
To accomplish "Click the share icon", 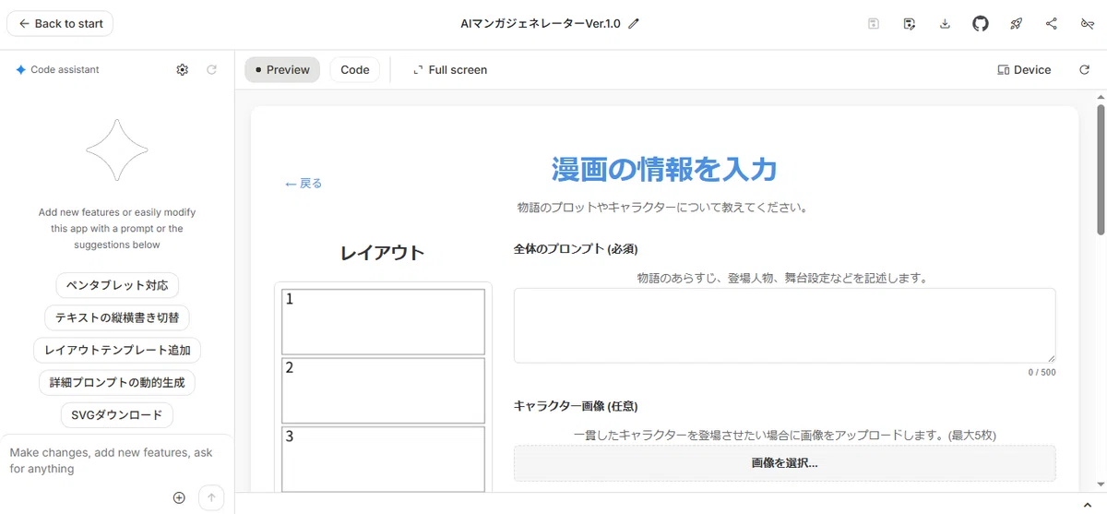I will click(x=1052, y=24).
